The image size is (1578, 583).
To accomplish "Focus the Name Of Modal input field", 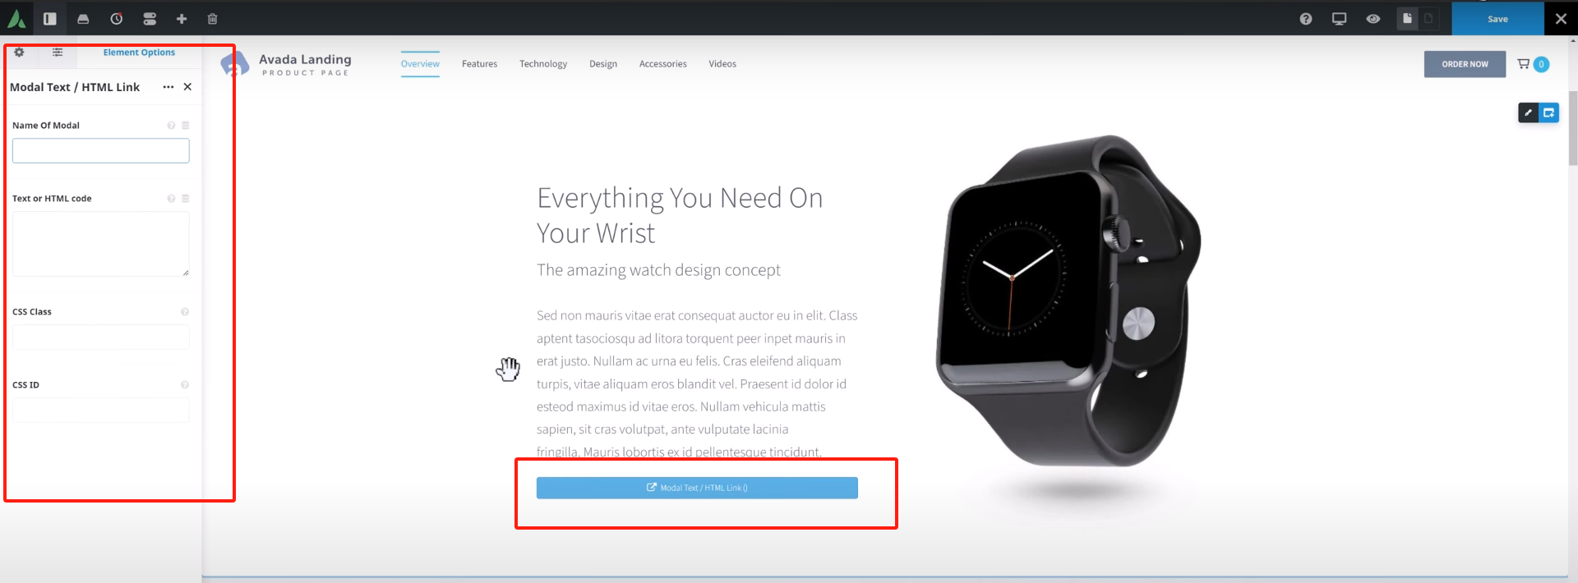I will (101, 150).
